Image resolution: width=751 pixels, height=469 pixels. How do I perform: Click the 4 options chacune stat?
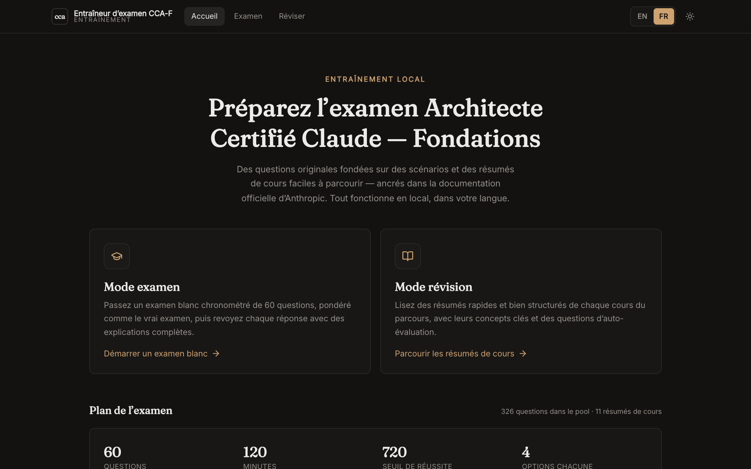tap(557, 457)
